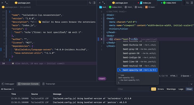Click line number 9 in right gutter
Viewport: 194px width, 105px height.
[101, 39]
